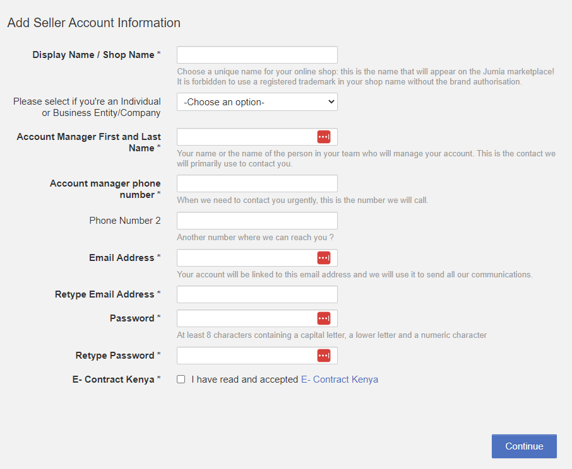Click the "I have read and accepted" label text
Screen dimensions: 572x469
[244, 379]
